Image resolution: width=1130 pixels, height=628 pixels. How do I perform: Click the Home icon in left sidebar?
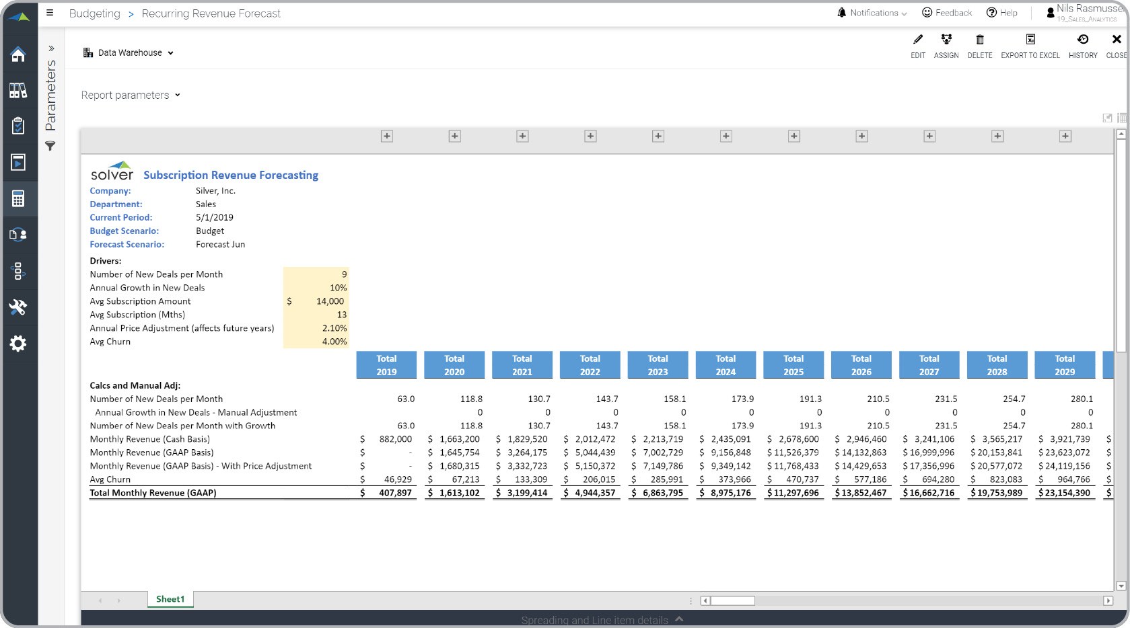pos(18,54)
